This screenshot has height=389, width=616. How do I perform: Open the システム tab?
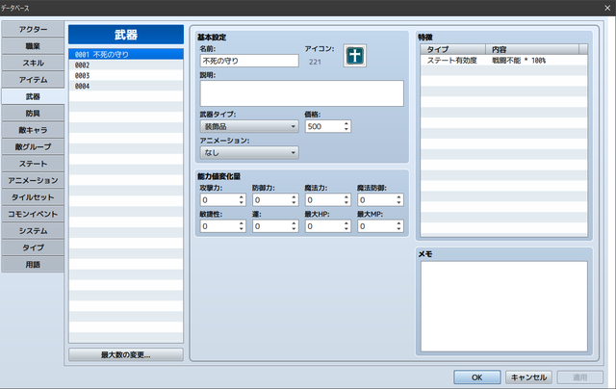pyautogui.click(x=33, y=231)
